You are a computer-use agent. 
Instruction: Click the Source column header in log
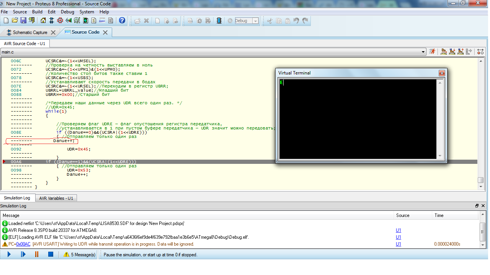413,215
